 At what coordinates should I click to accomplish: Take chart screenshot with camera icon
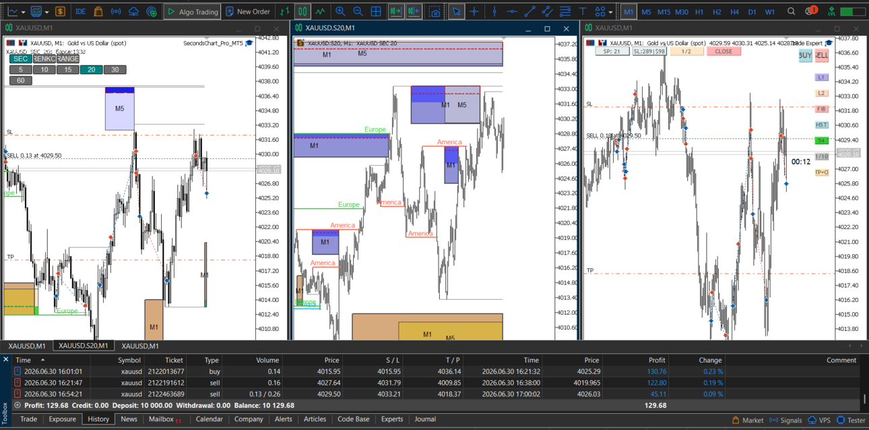(435, 11)
